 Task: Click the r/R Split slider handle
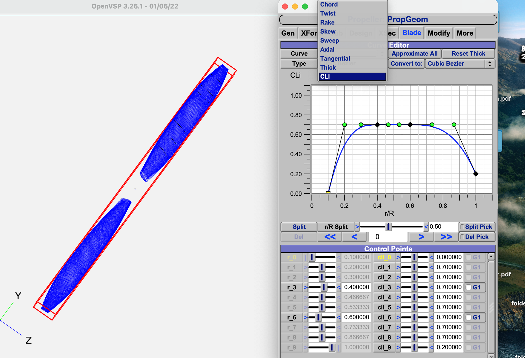point(388,227)
